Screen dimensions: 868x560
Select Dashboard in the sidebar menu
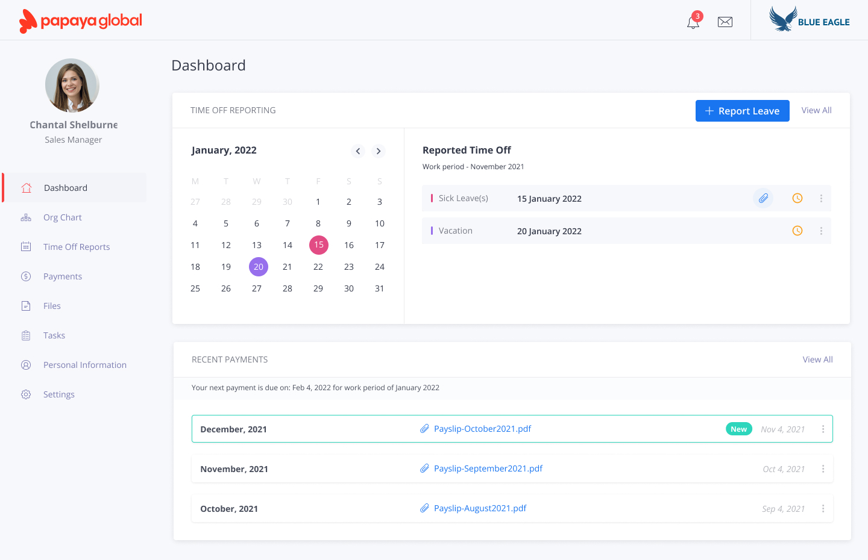[x=66, y=187]
